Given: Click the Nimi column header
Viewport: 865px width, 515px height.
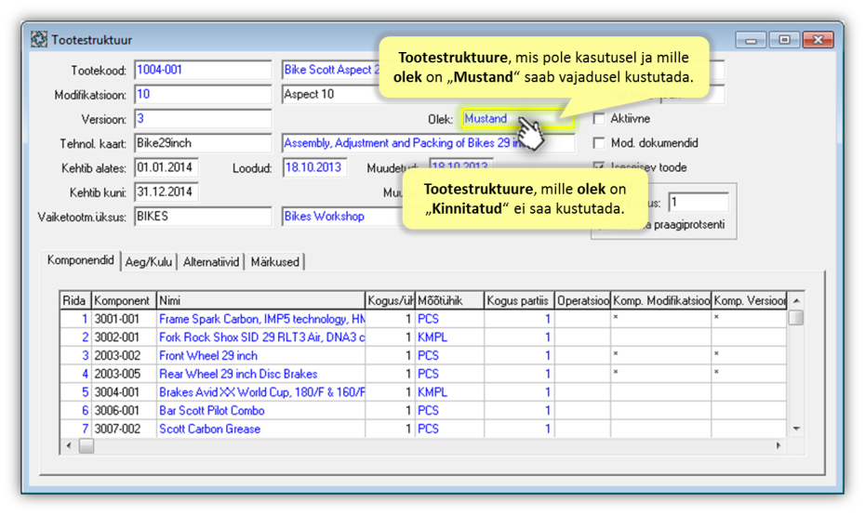Looking at the screenshot, I should click(x=261, y=300).
